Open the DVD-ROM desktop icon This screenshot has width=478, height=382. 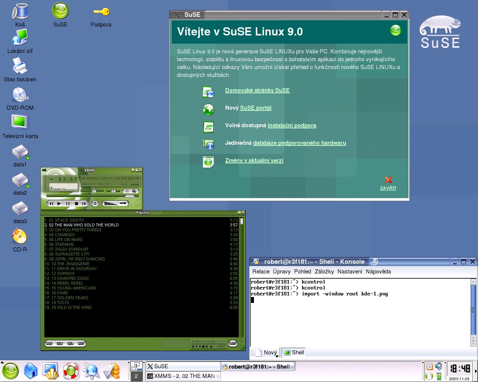[20, 98]
